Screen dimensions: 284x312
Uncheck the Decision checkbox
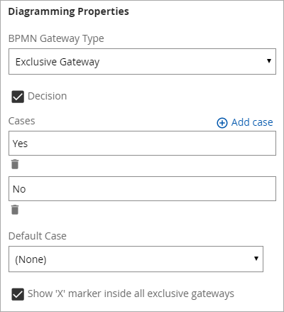[x=18, y=97]
